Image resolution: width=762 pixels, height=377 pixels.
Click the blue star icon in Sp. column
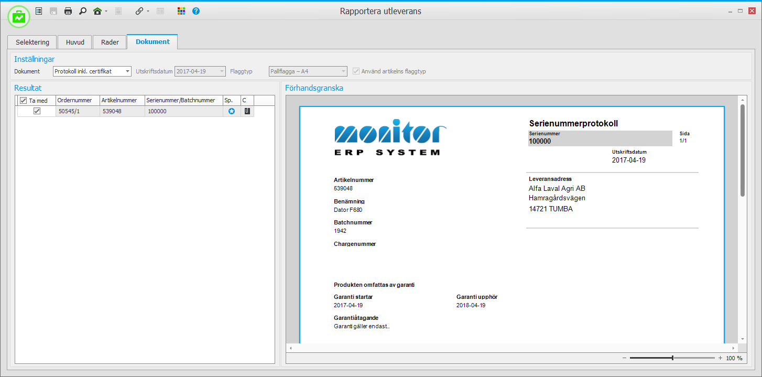tap(232, 111)
